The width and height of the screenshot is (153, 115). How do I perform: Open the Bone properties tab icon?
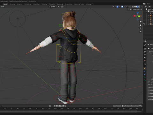[x=145, y=80]
